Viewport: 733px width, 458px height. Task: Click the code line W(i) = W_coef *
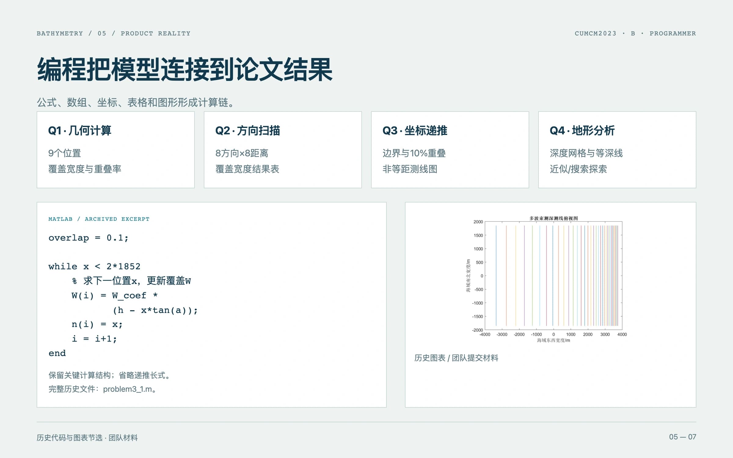[115, 296]
